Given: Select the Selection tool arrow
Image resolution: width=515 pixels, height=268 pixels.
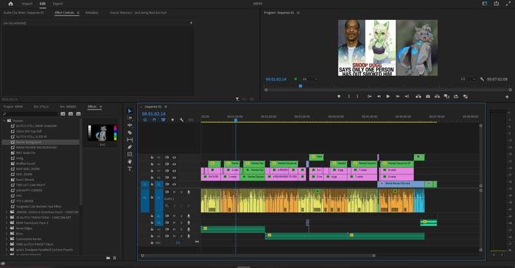Looking at the screenshot, I should [130, 111].
